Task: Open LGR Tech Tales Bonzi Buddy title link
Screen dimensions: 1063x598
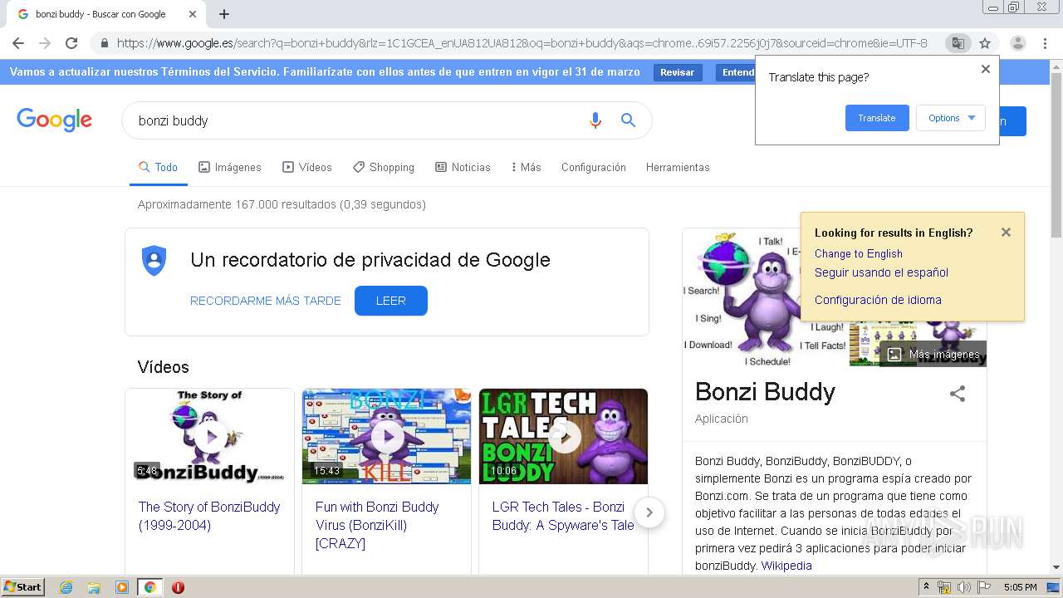Action: (563, 516)
